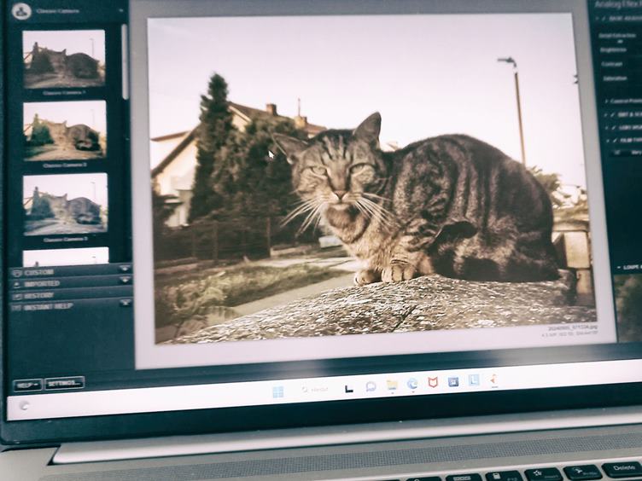Expand the Classic Camera preset category dropdown

click(x=121, y=11)
